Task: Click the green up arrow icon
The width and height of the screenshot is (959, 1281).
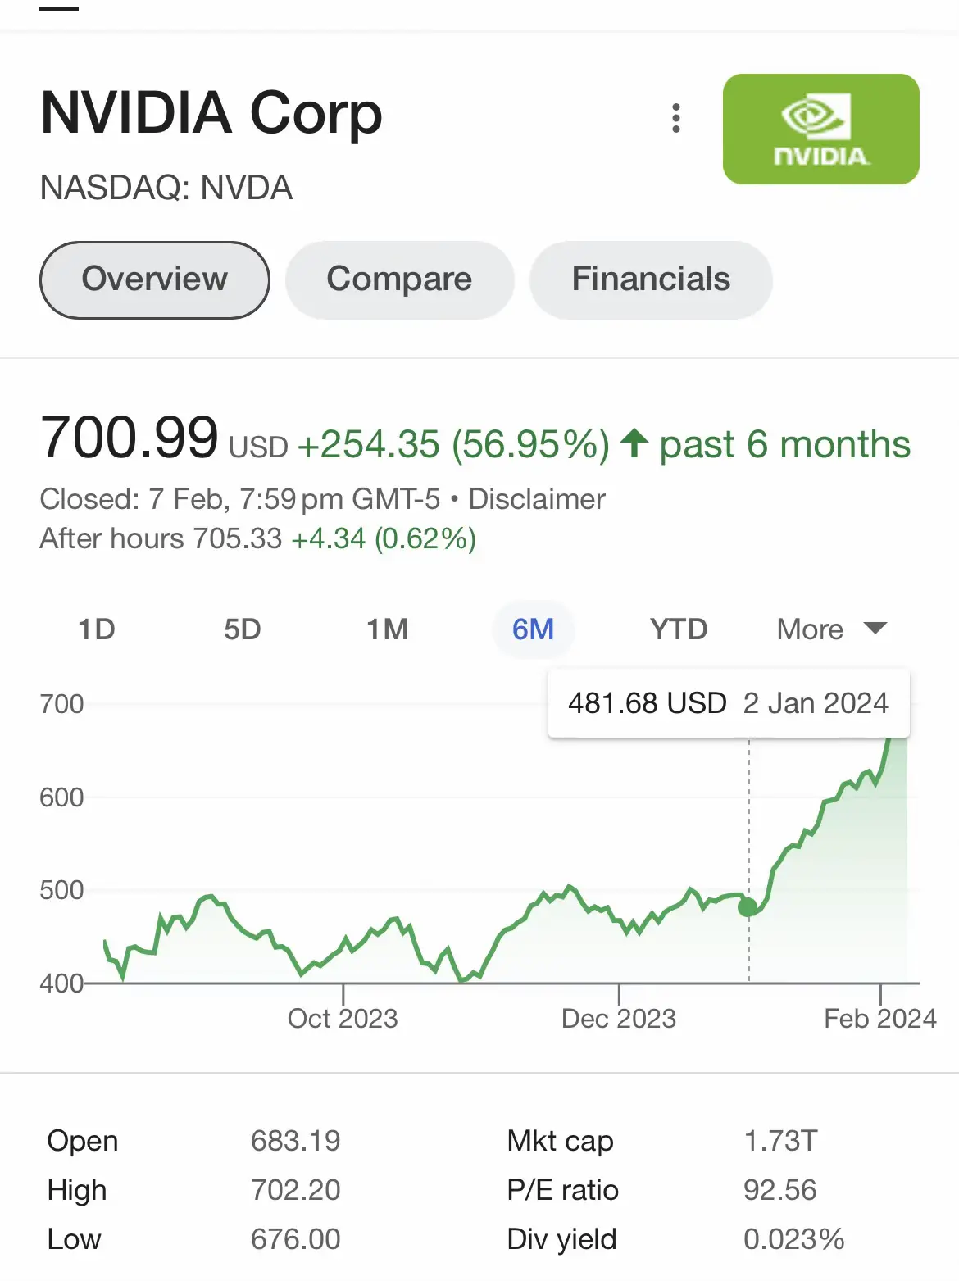Action: click(x=634, y=444)
